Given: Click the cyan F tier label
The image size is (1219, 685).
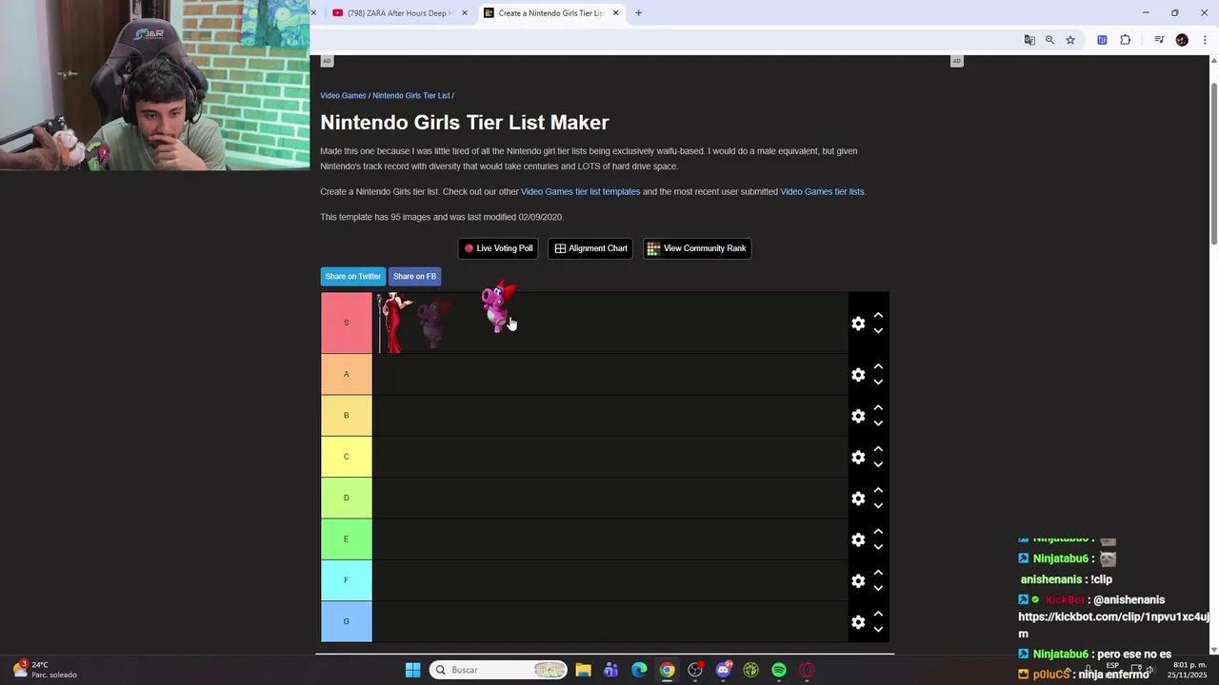Looking at the screenshot, I should pyautogui.click(x=347, y=580).
